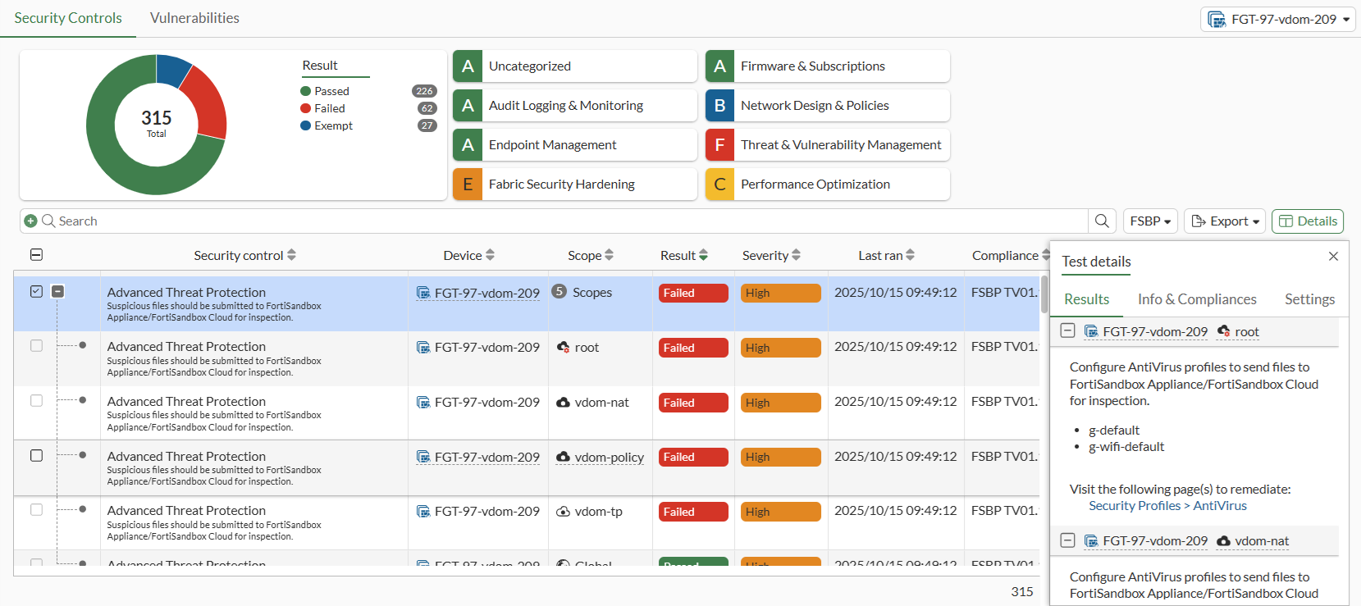Click the E grade Fabric Security Hardening badge

click(468, 185)
